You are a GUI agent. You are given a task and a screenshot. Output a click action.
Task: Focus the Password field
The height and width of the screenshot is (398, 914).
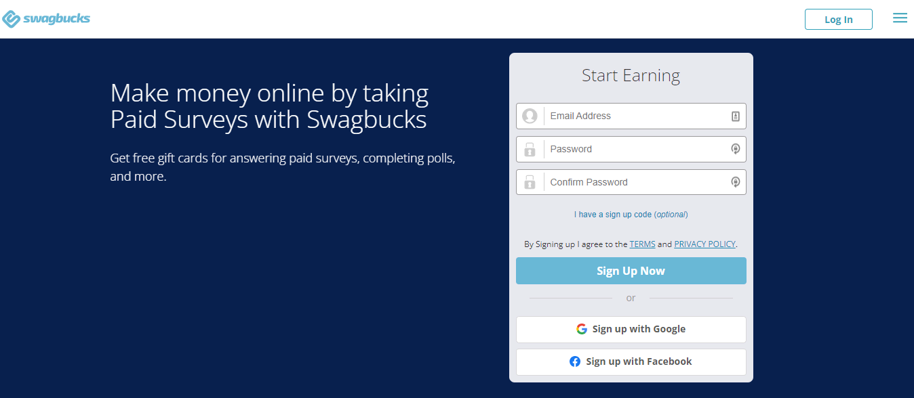pos(634,150)
